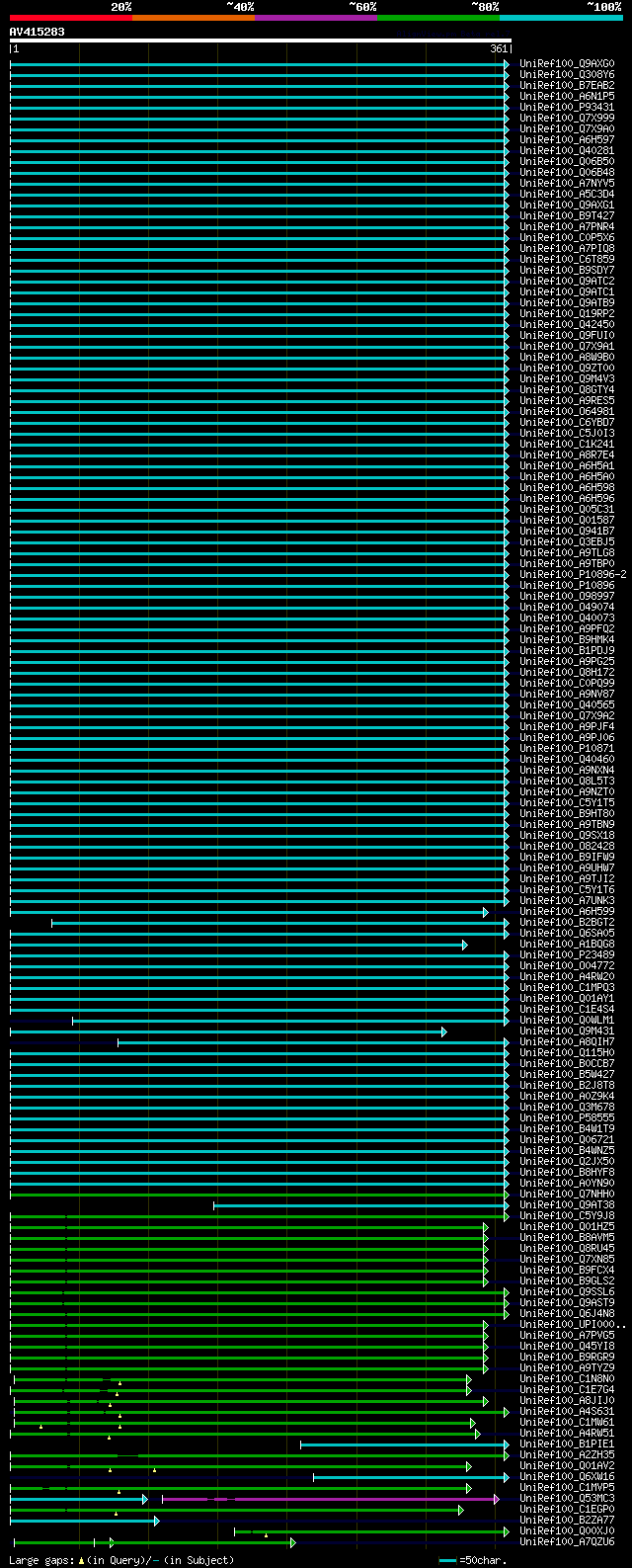632x1568 pixels.
Task: Select subject label UniRef100_P10871
Action: 567,748
